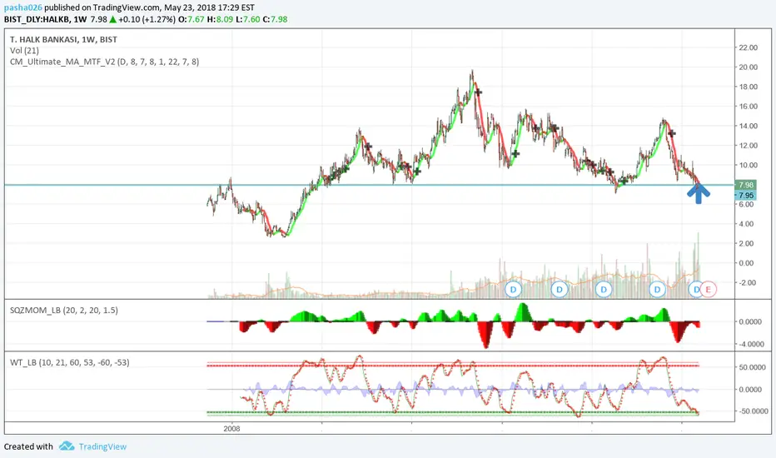Click the 'H:8.09' high value
This screenshot has width=776, height=458.
220,19
